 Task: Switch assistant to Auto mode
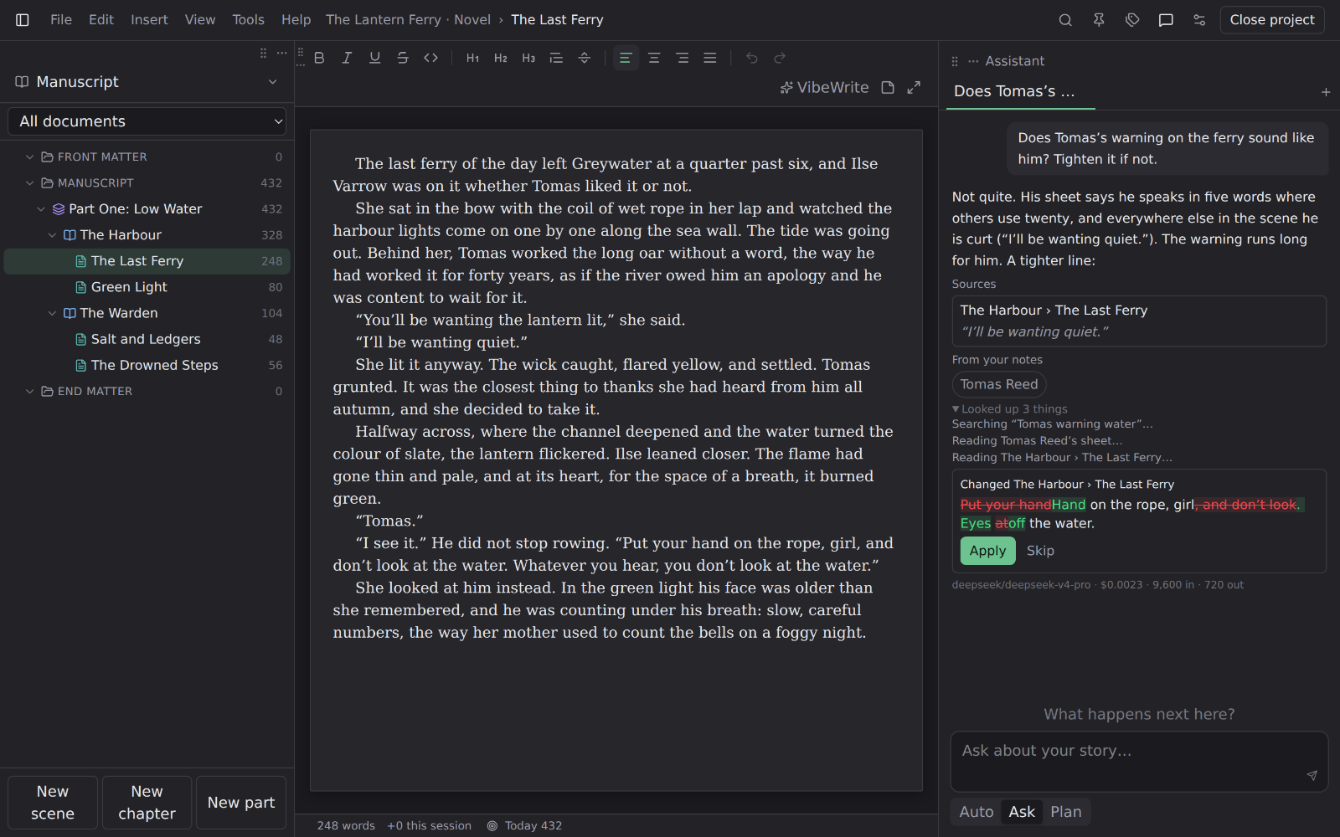click(x=976, y=812)
